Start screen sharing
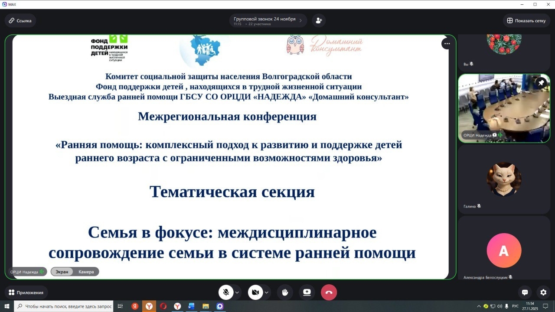Screen dimensions: 555x312 [x=307, y=292]
